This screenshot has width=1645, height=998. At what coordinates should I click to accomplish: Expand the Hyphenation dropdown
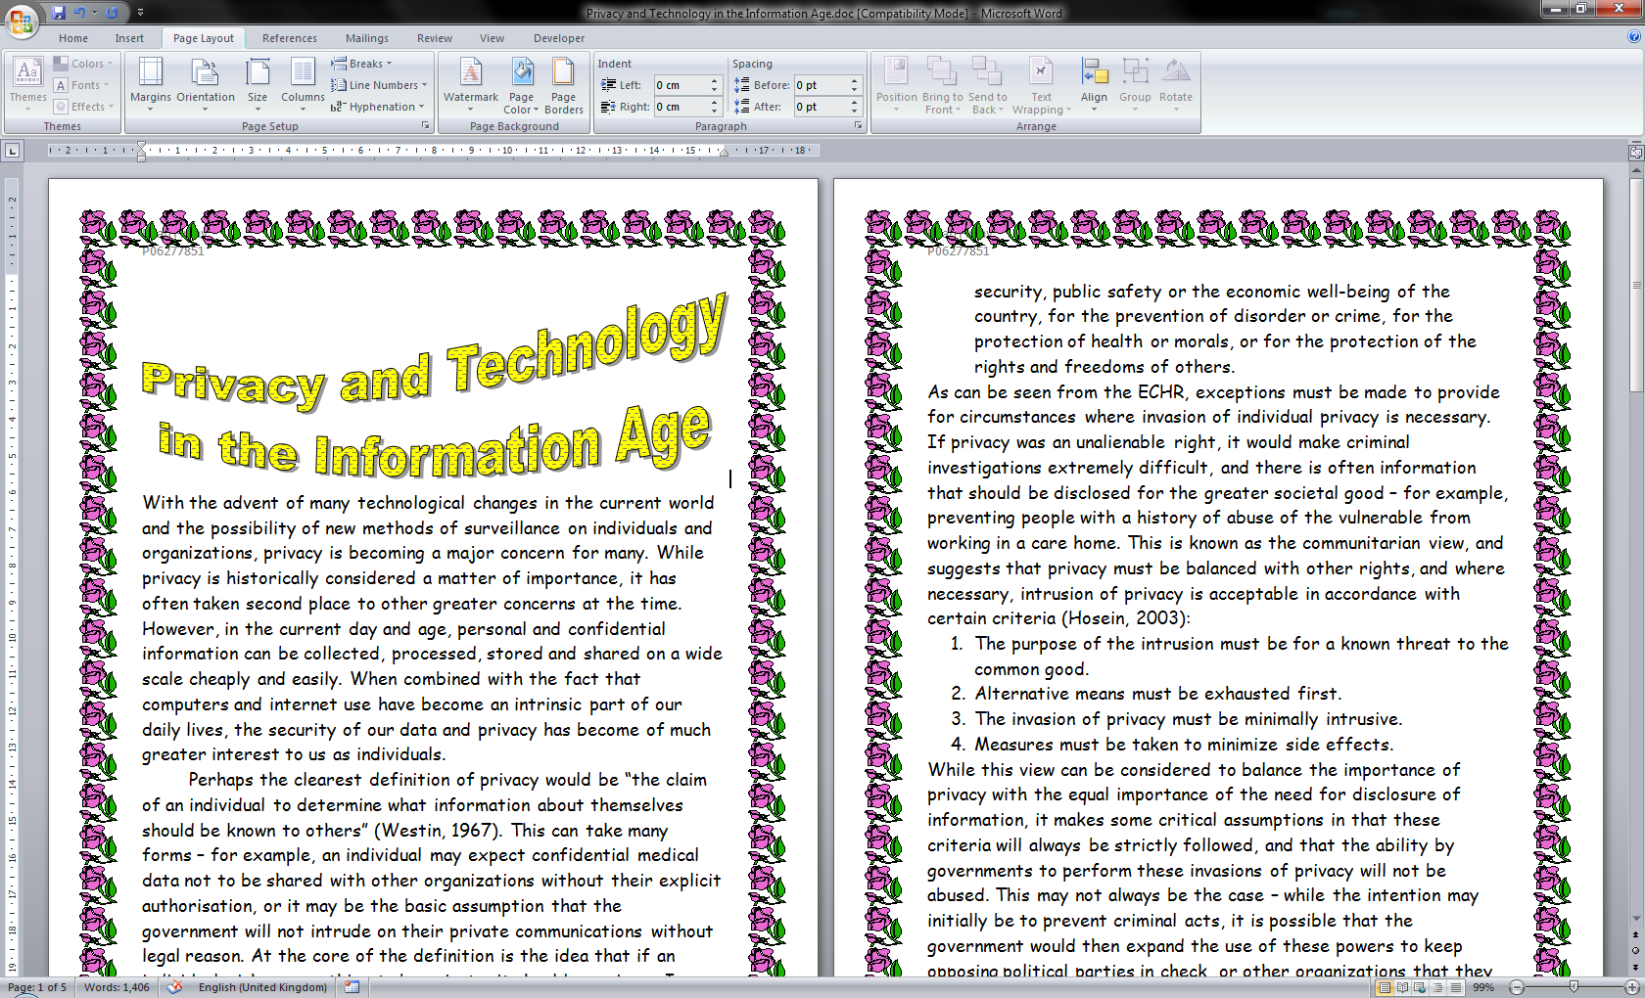381,107
